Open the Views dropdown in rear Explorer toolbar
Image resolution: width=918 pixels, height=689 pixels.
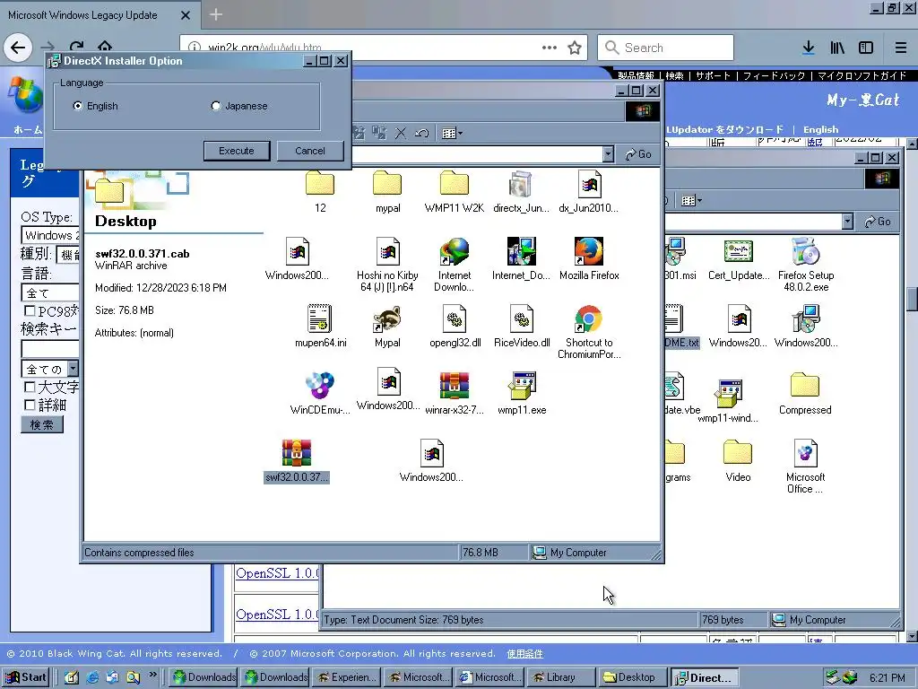click(691, 201)
